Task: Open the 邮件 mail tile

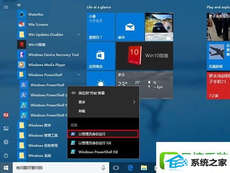Action: [130, 27]
